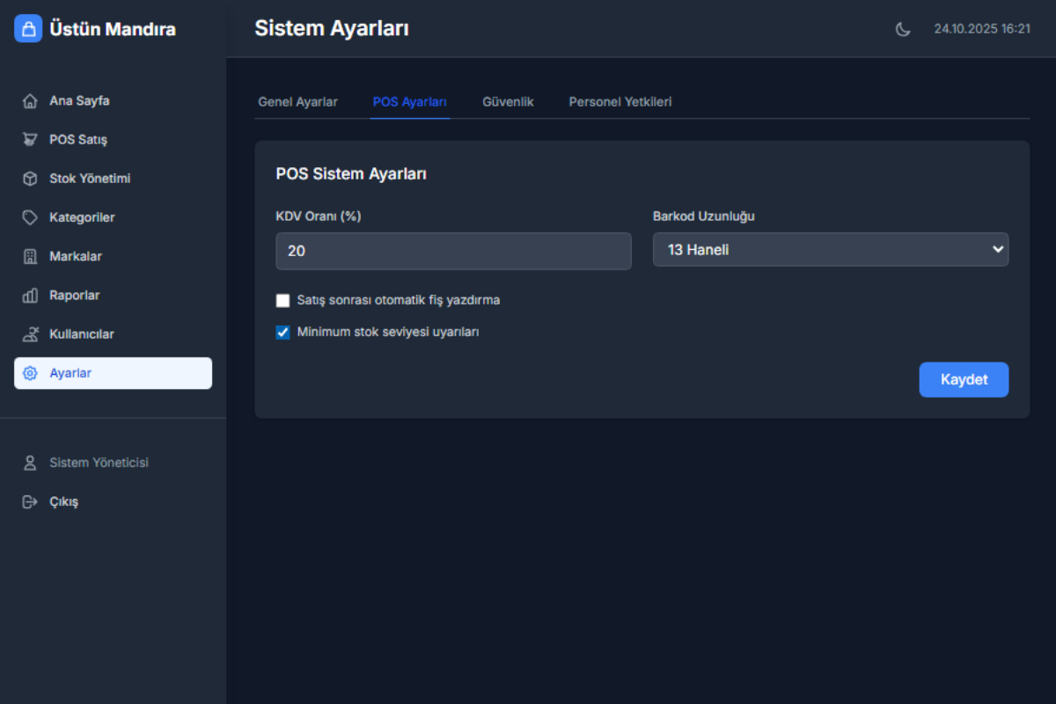Open the Barkod Uzunluğu dropdown
1056x704 pixels.
click(x=831, y=250)
